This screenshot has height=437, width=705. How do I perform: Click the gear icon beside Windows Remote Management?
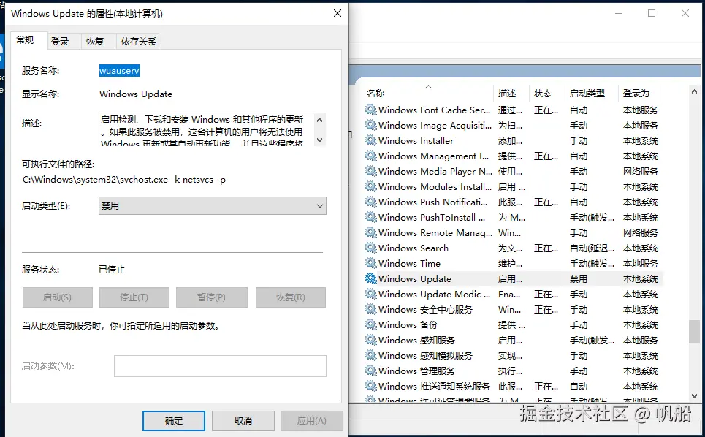370,232
